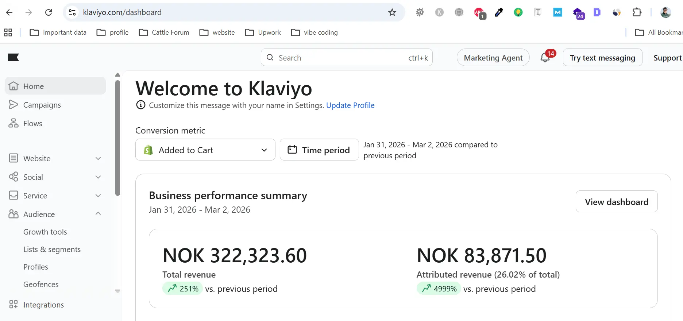The image size is (683, 321).
Task: Open the tab groups grid icon
Action: point(8,32)
